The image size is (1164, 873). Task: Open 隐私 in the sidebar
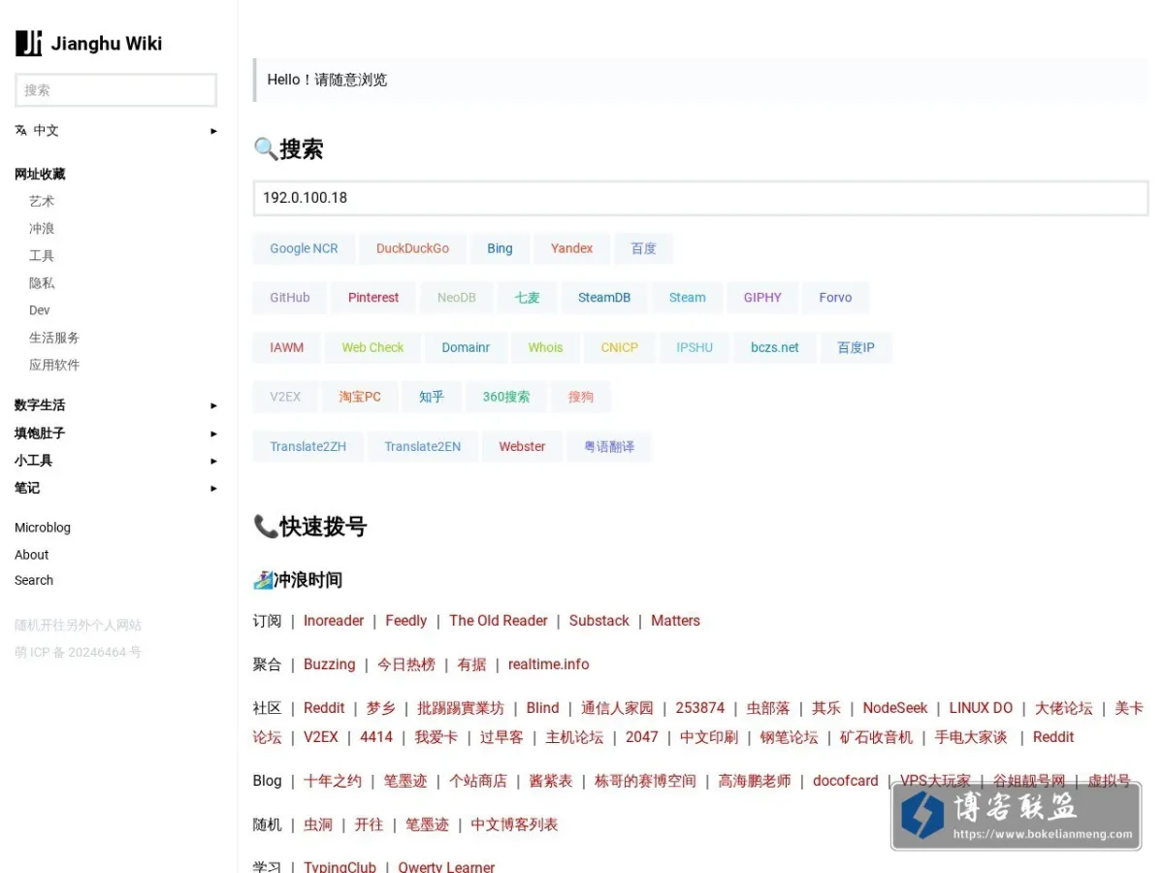42,283
